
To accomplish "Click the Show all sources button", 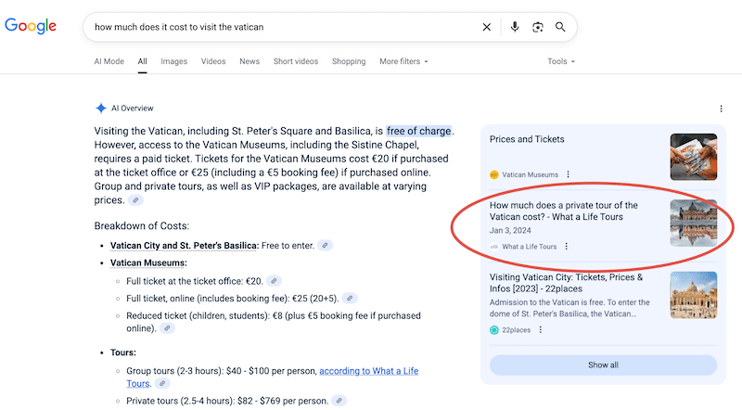I will pyautogui.click(x=603, y=365).
